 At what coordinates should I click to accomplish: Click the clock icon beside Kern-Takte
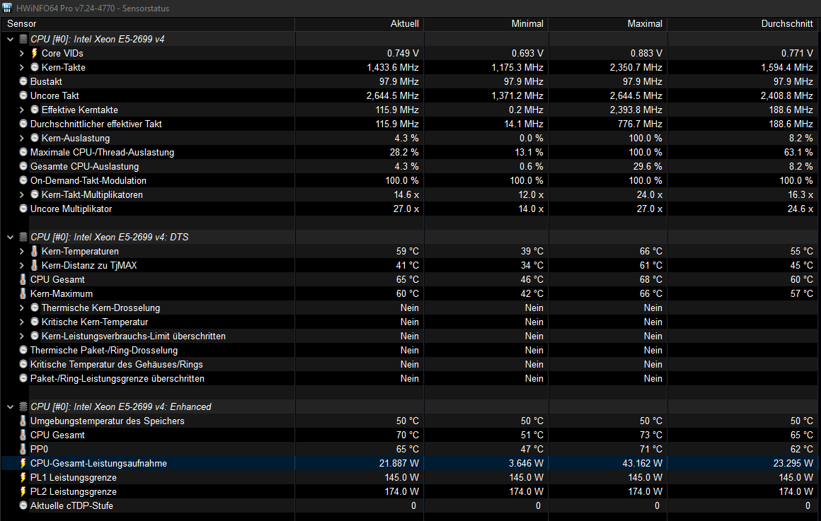click(35, 67)
